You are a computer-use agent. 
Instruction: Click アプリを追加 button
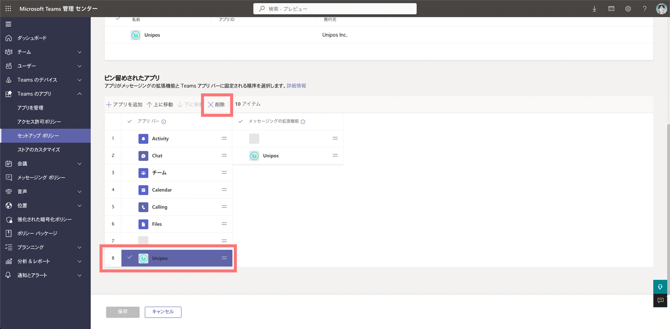[x=124, y=104]
